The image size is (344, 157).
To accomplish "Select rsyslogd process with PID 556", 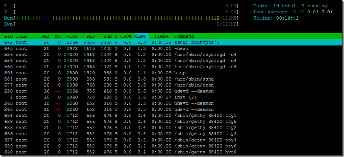I will coord(171,55).
